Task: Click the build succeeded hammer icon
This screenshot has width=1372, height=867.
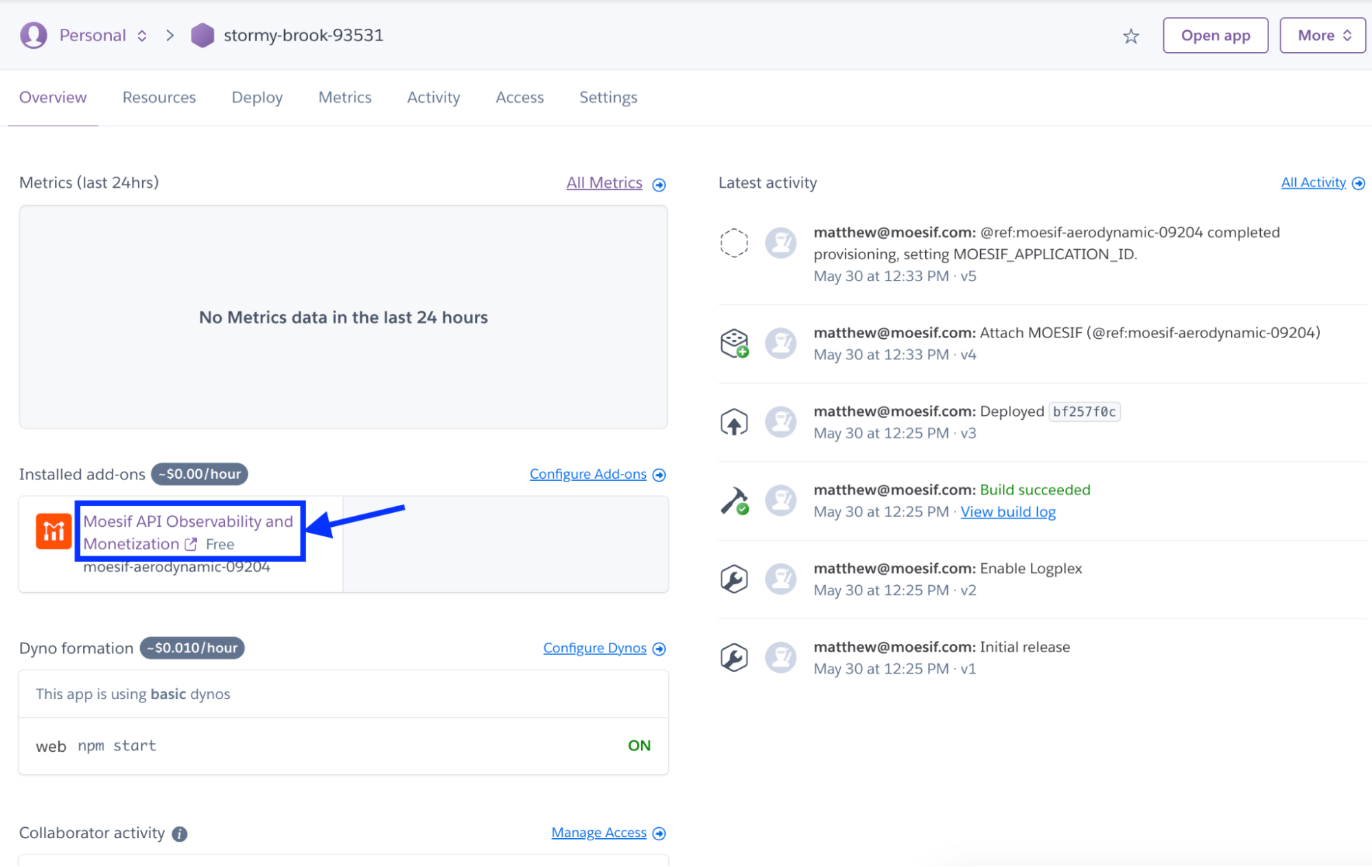Action: [x=734, y=501]
